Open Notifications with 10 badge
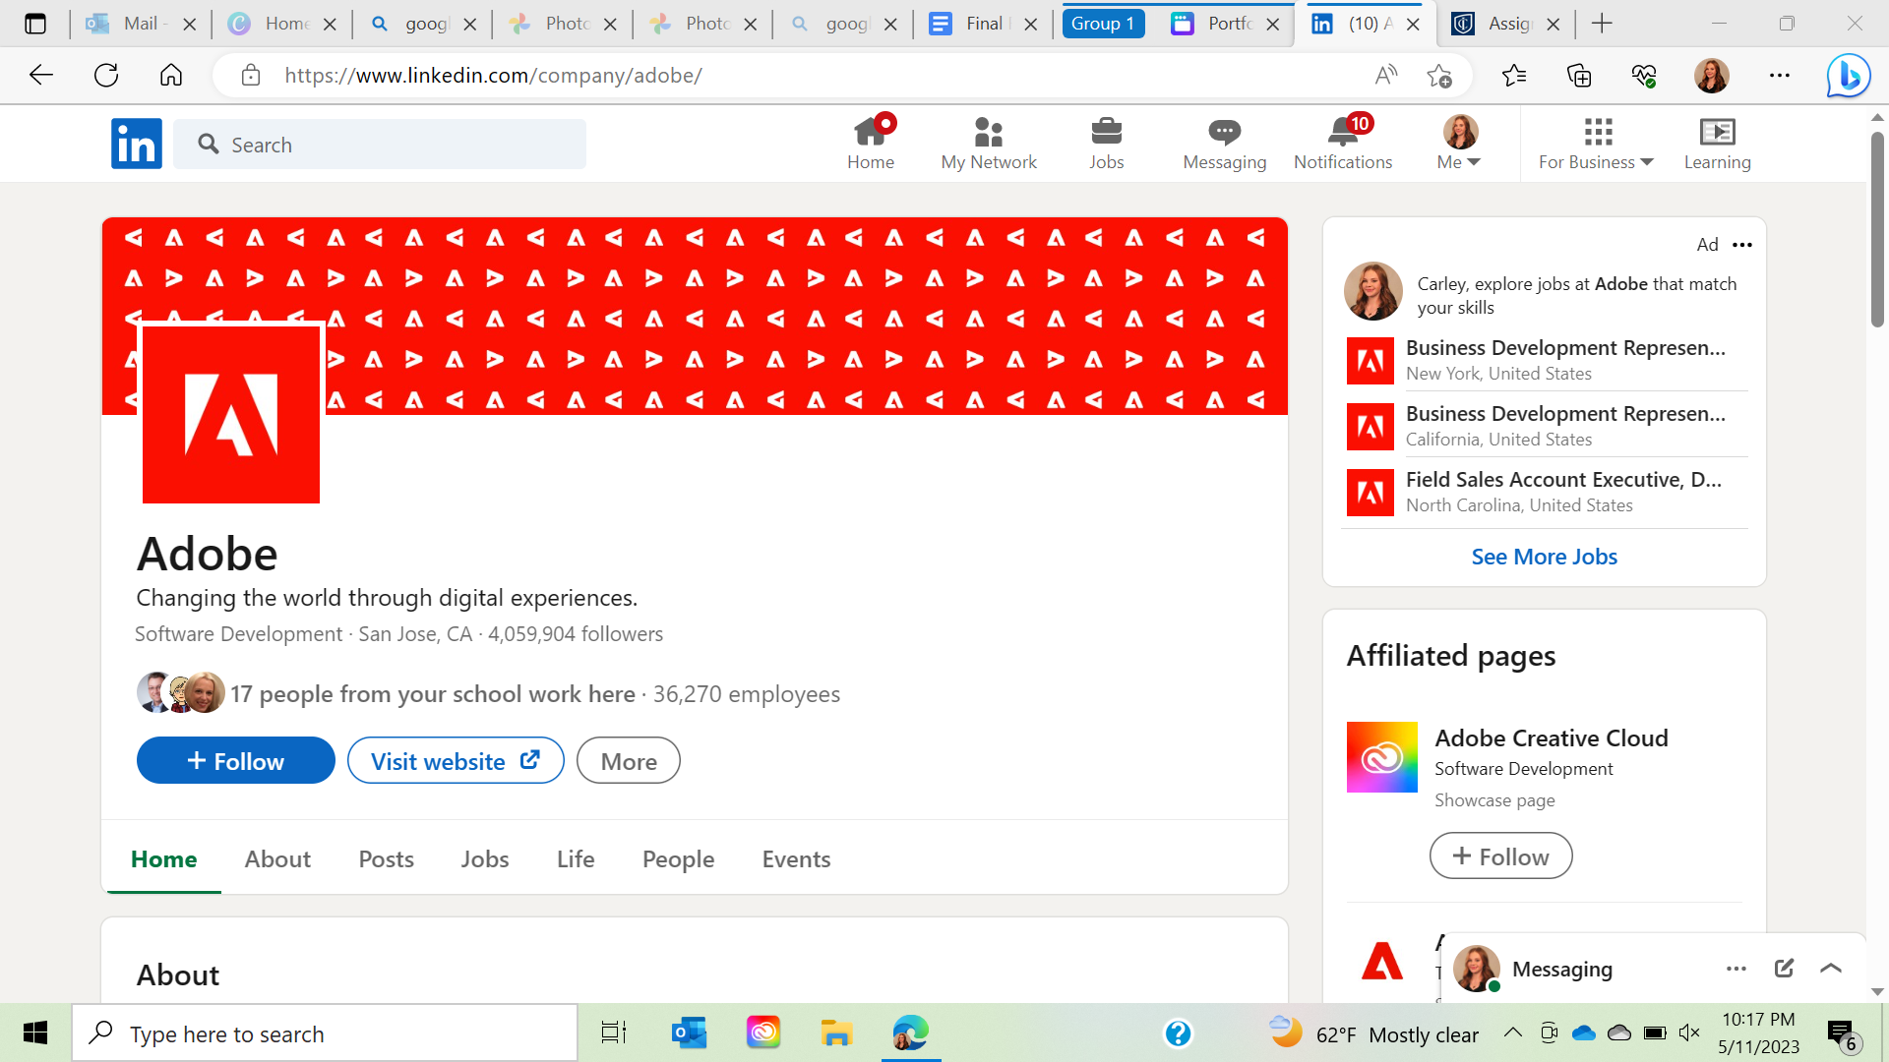Screen dimensions: 1889x1062 (1342, 144)
